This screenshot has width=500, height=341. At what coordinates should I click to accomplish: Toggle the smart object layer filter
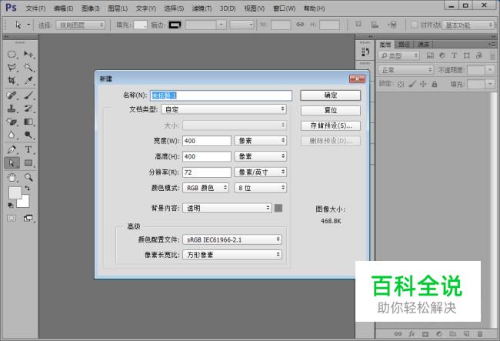click(478, 55)
